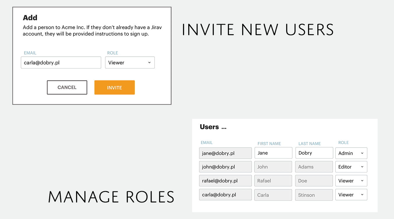Click the Last Name field containing Adams
The height and width of the screenshot is (219, 394).
pos(314,167)
